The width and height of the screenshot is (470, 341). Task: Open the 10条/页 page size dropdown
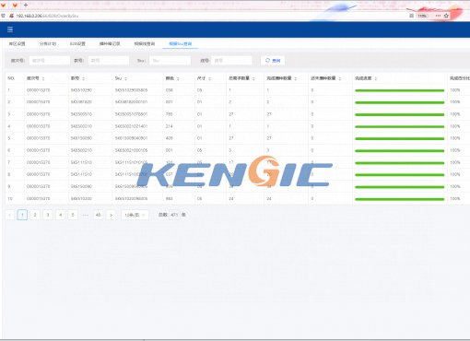coord(135,215)
